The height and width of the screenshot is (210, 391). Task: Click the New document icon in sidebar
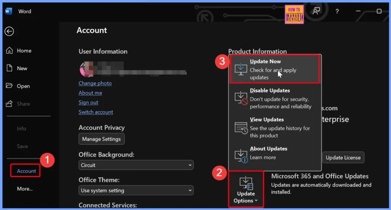tap(9, 68)
